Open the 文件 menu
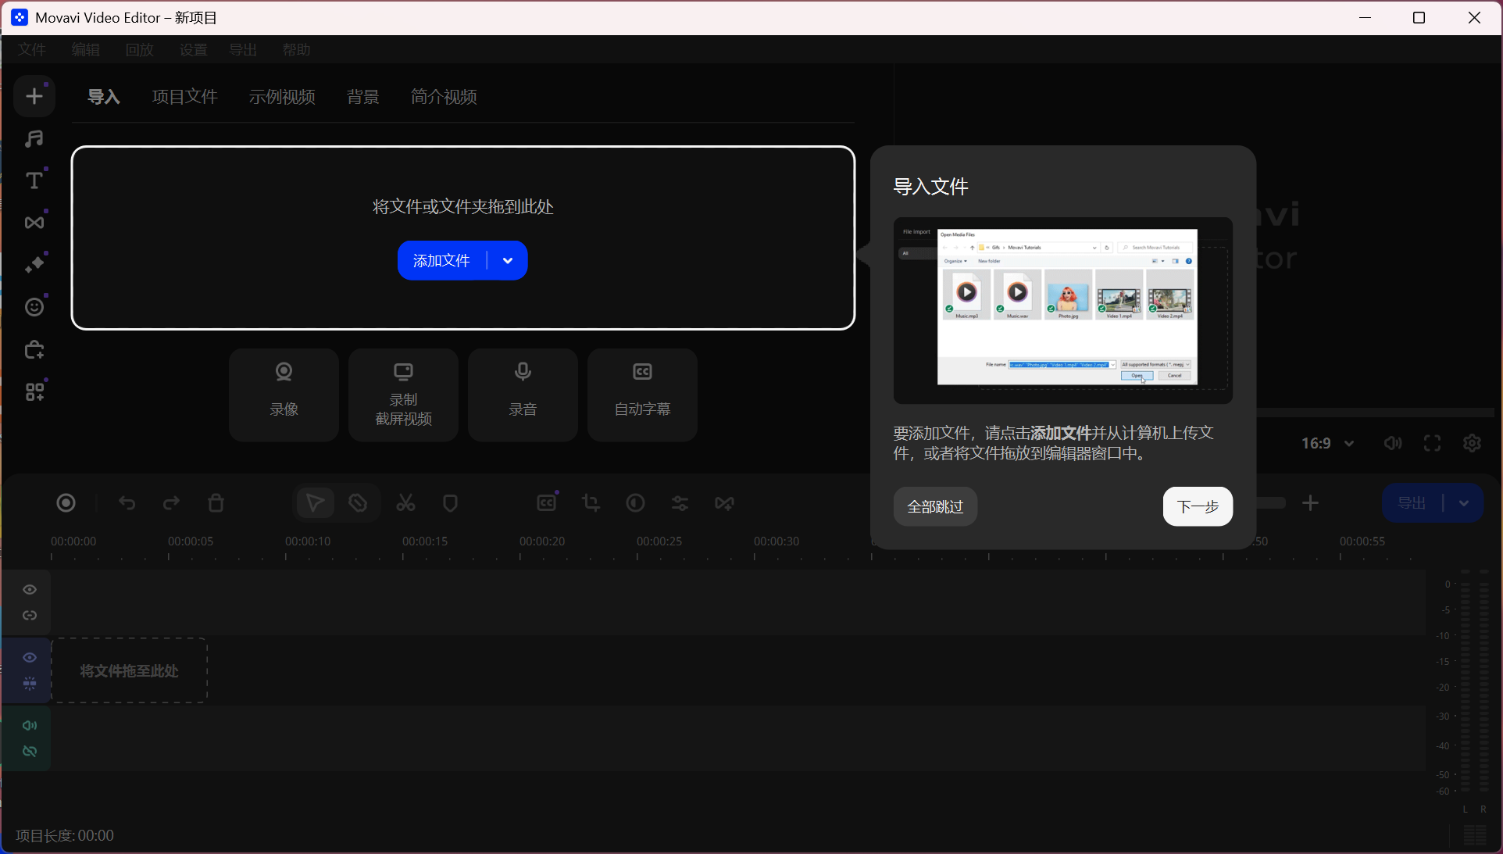This screenshot has height=854, width=1503. pos(32,50)
